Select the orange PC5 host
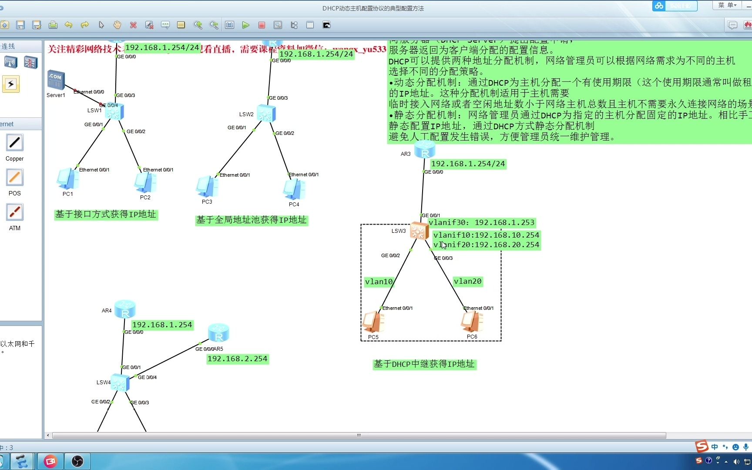This screenshot has width=752, height=470. pyautogui.click(x=373, y=322)
